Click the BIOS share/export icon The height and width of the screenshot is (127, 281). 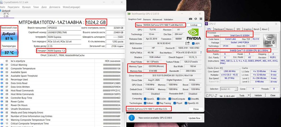coord(187,43)
